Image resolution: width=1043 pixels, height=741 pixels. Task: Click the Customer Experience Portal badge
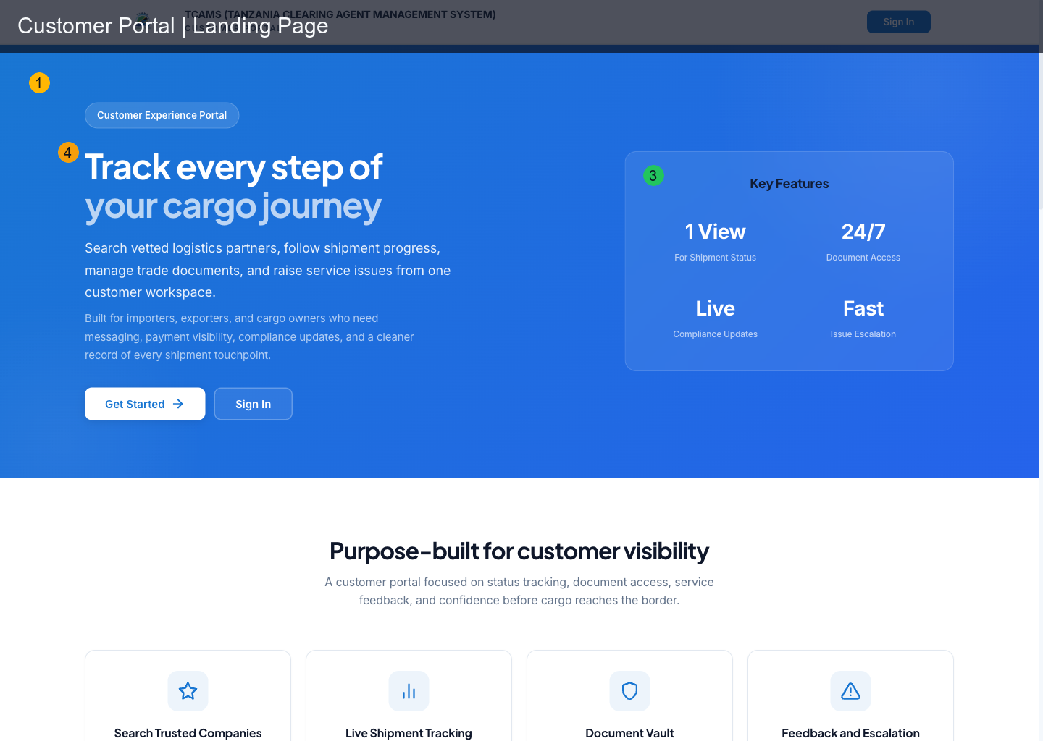point(162,115)
